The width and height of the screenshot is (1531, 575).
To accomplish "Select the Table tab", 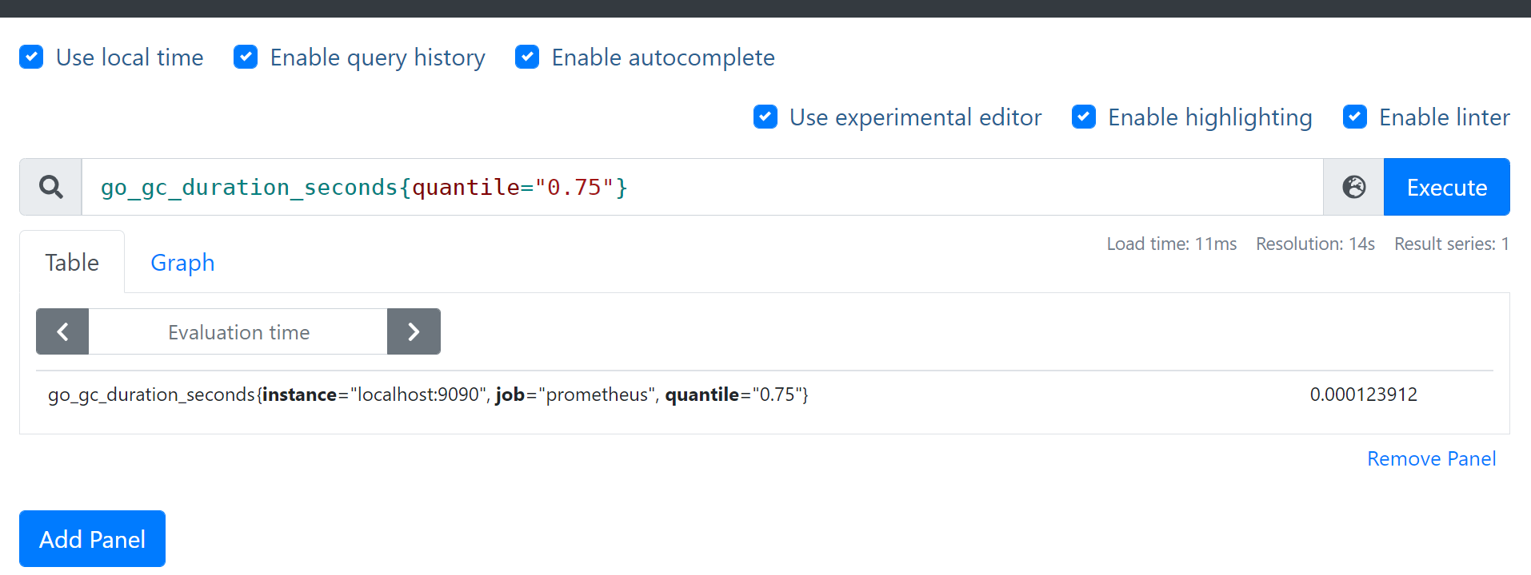I will coord(72,263).
